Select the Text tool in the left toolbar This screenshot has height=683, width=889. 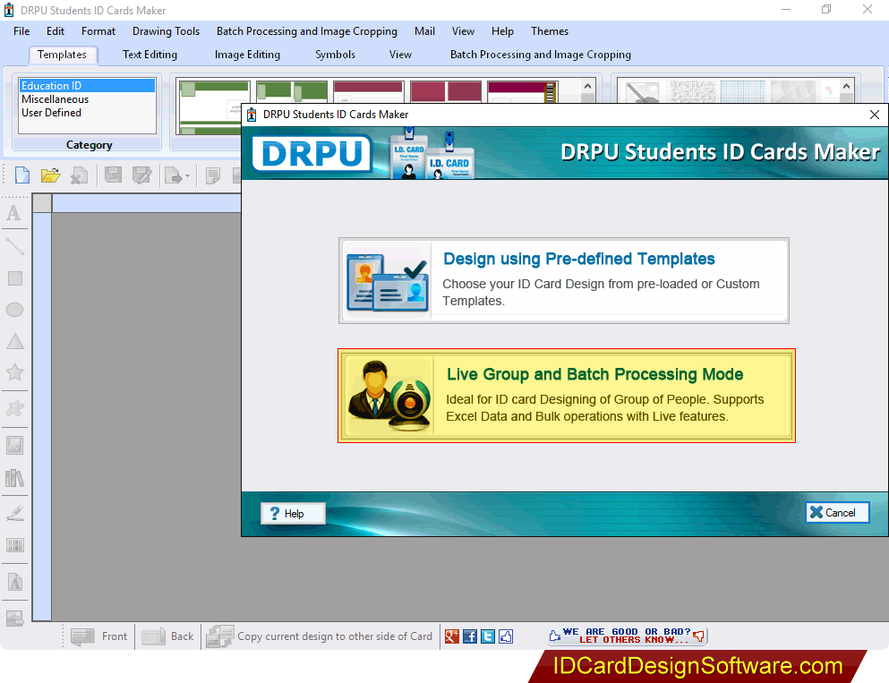(14, 213)
